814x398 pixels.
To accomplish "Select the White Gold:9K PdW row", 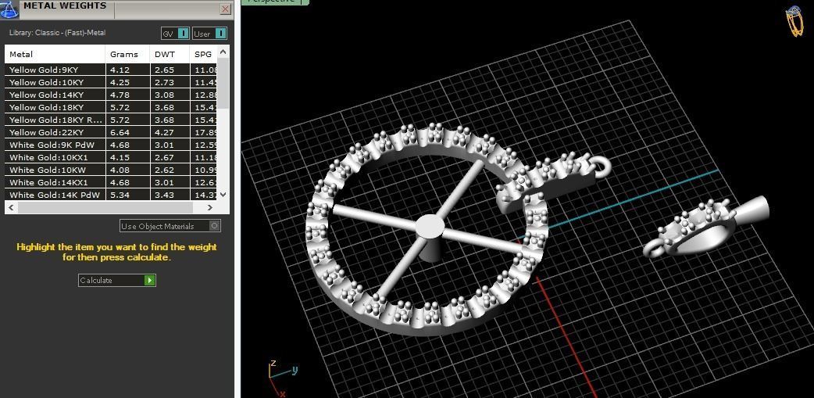I will (111, 145).
